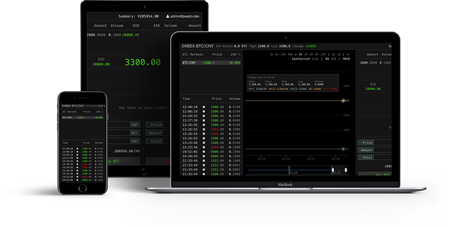Select the 3d chart interval
This screenshot has height=227, width=449.
pyautogui.click(x=339, y=54)
